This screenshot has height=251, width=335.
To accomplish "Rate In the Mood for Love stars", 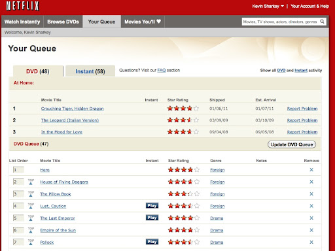I will tap(183, 131).
